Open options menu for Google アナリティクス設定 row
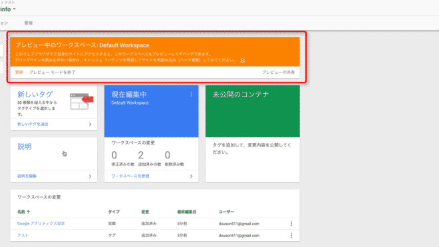This screenshot has width=439, height=247. point(291,224)
